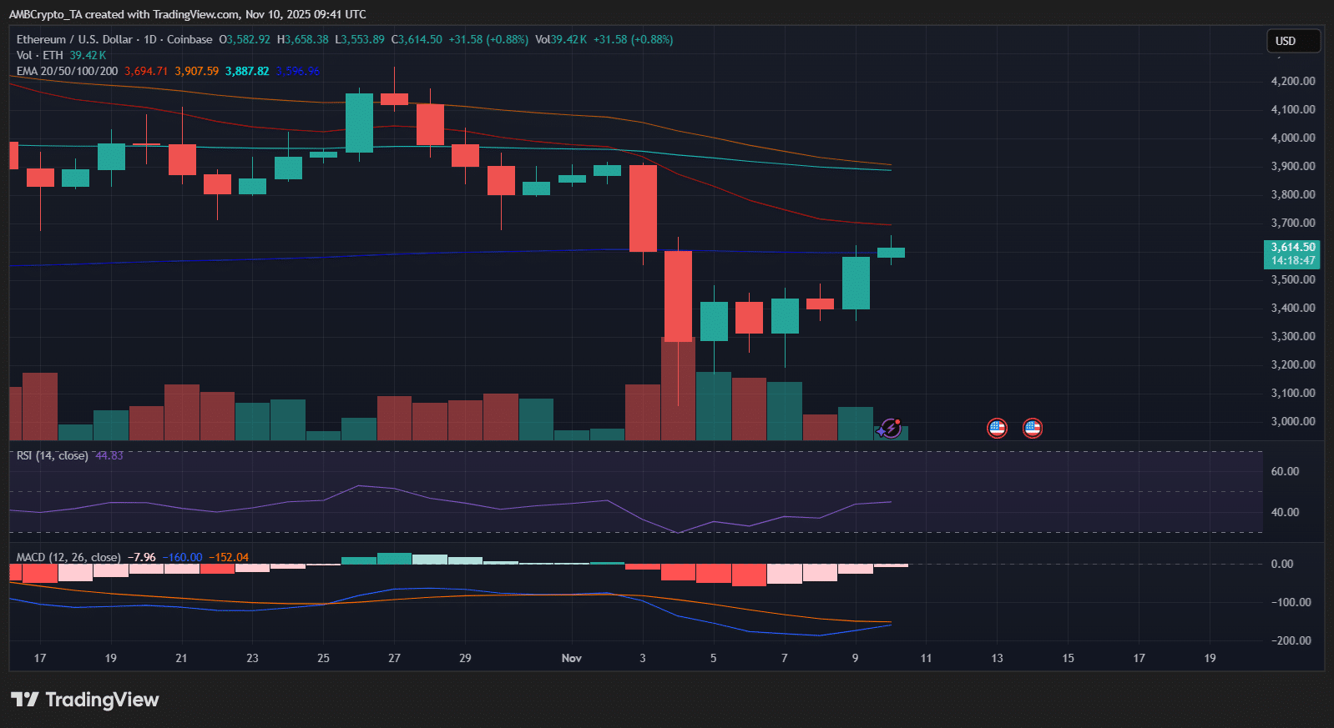The width and height of the screenshot is (1334, 728).
Task: Select the EMA 20/50/100/200 indicator legend
Action: 67,71
